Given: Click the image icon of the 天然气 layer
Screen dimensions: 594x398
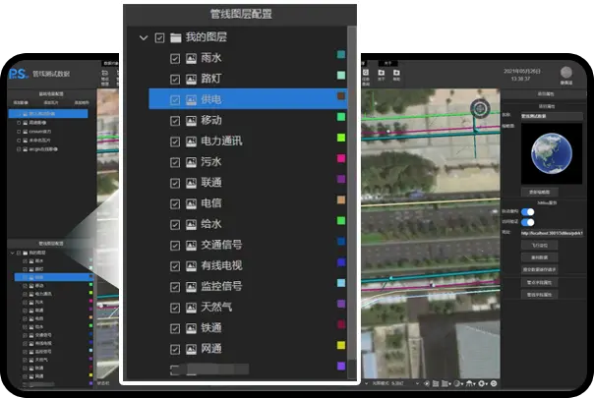Looking at the screenshot, I should click(x=191, y=308).
